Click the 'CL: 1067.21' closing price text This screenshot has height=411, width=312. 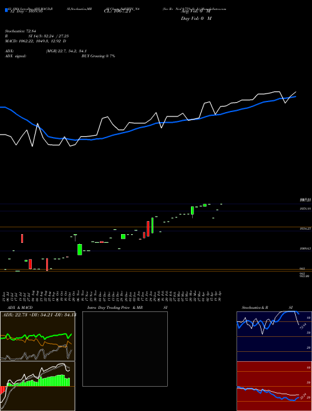(117, 12)
